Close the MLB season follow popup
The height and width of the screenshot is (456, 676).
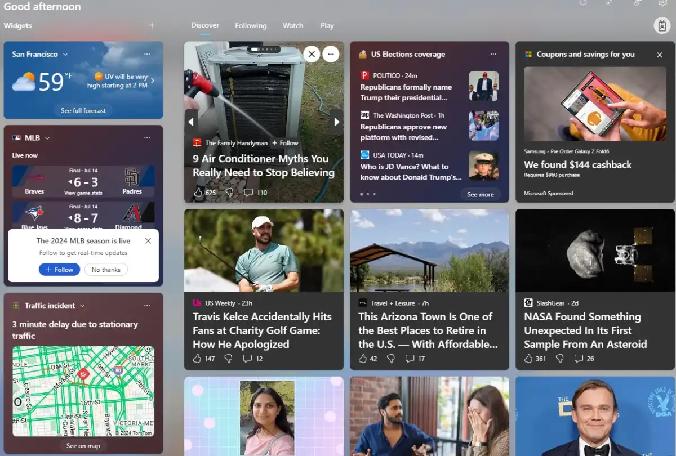coord(148,241)
